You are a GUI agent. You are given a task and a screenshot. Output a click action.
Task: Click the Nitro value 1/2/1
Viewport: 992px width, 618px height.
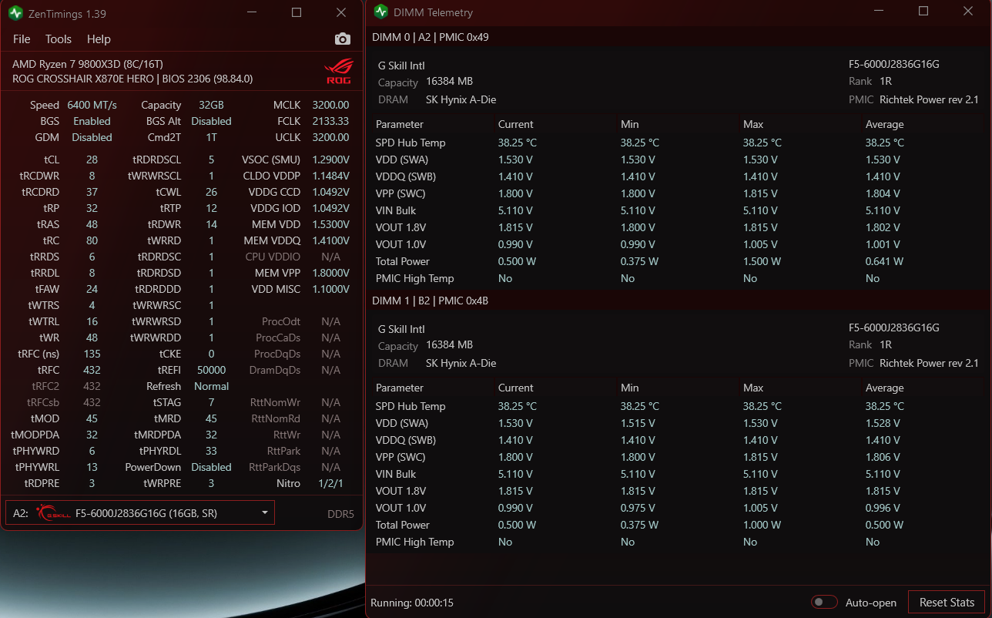pyautogui.click(x=330, y=483)
